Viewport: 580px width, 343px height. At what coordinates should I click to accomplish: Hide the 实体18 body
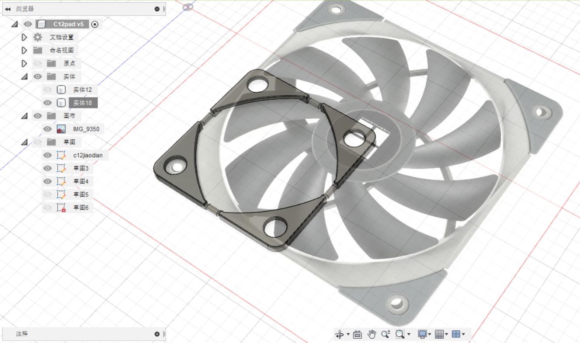[x=48, y=103]
